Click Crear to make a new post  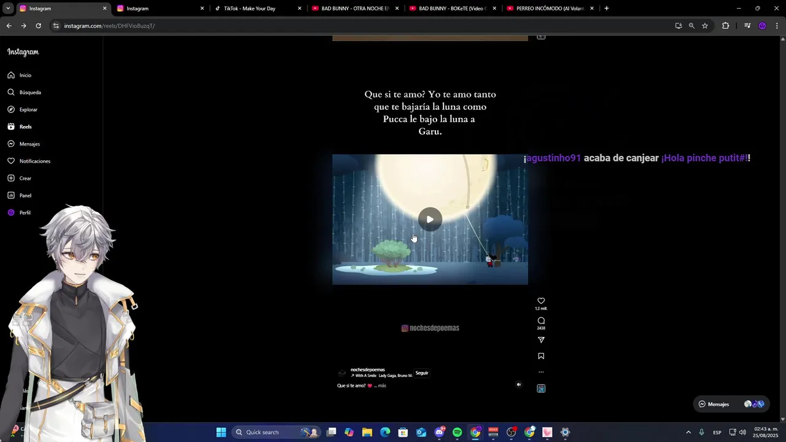click(19, 178)
